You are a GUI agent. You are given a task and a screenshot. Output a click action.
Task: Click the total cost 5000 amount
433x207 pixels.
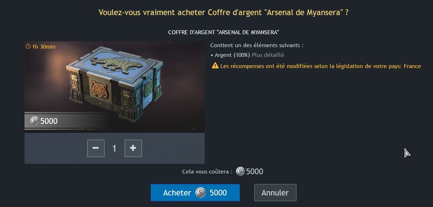point(255,172)
